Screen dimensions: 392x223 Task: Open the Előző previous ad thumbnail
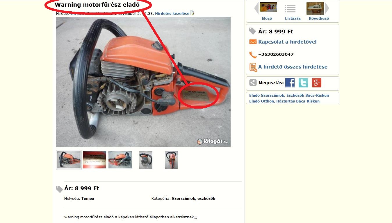pos(268,7)
